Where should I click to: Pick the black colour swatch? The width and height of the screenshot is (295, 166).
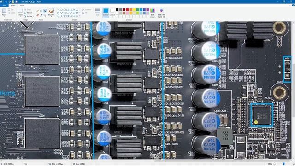coord(117,10)
